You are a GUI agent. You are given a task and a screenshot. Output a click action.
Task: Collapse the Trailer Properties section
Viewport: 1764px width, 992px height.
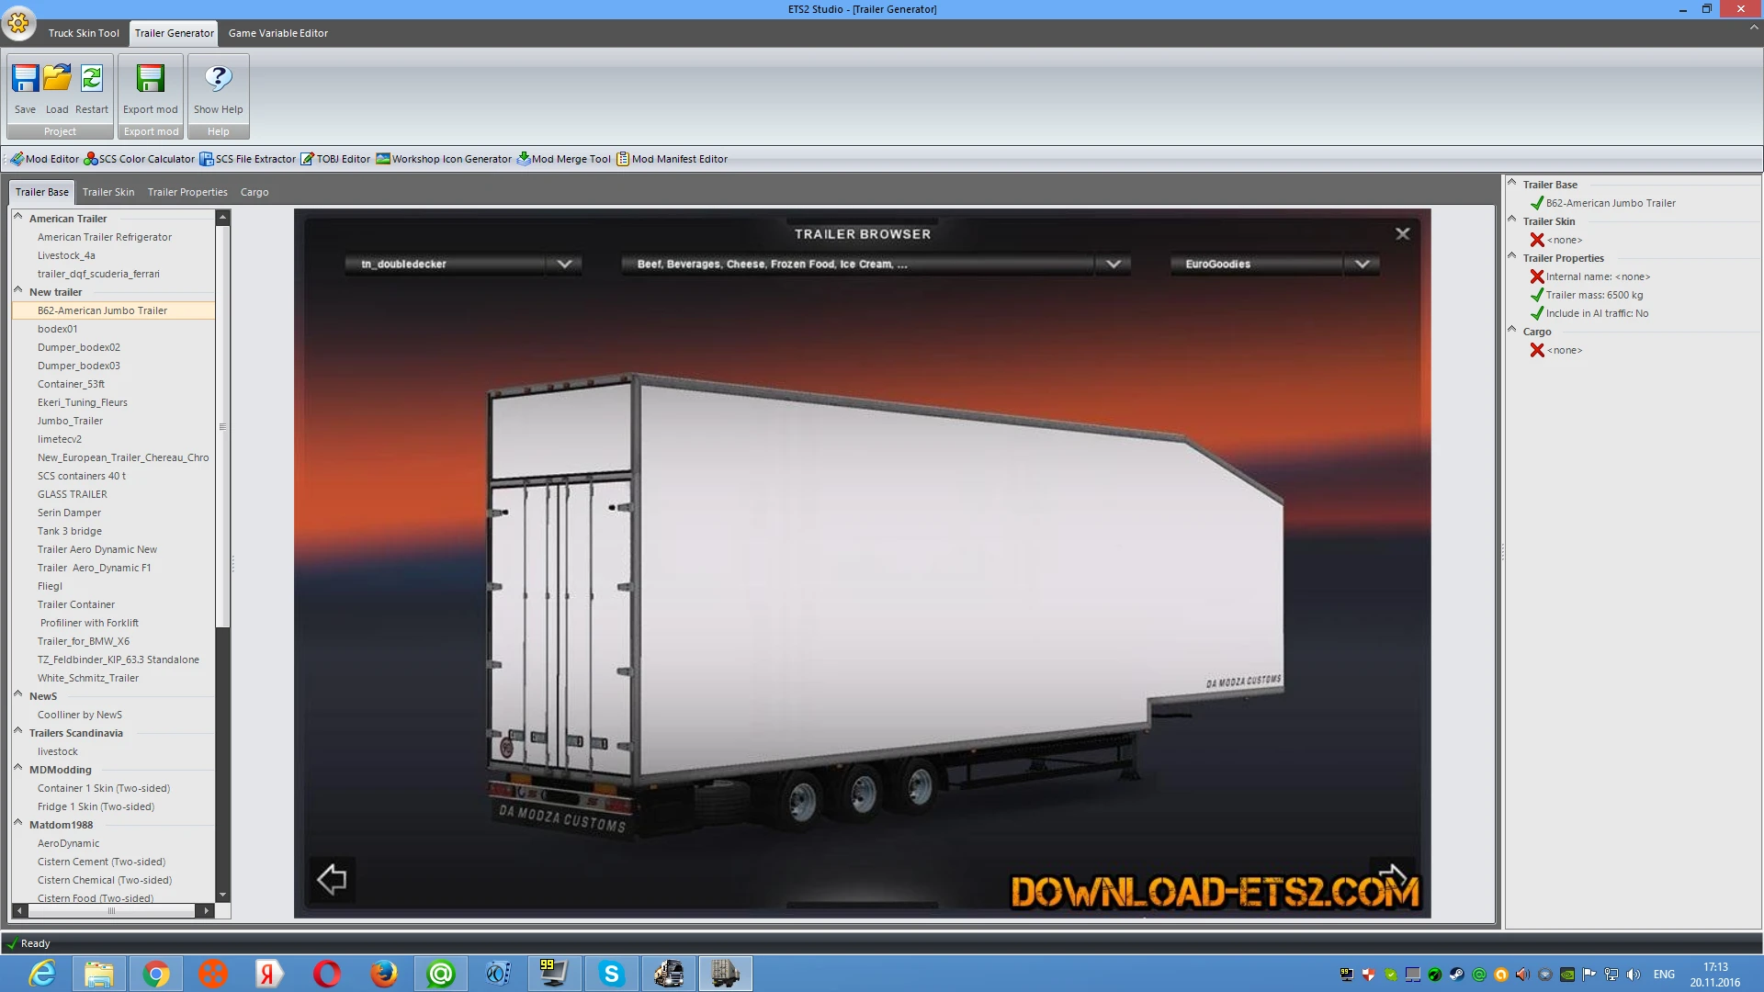click(1512, 258)
